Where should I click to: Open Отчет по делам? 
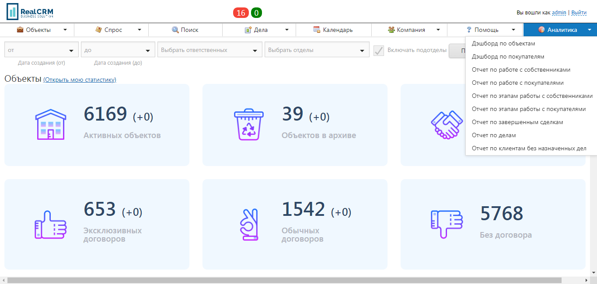494,135
